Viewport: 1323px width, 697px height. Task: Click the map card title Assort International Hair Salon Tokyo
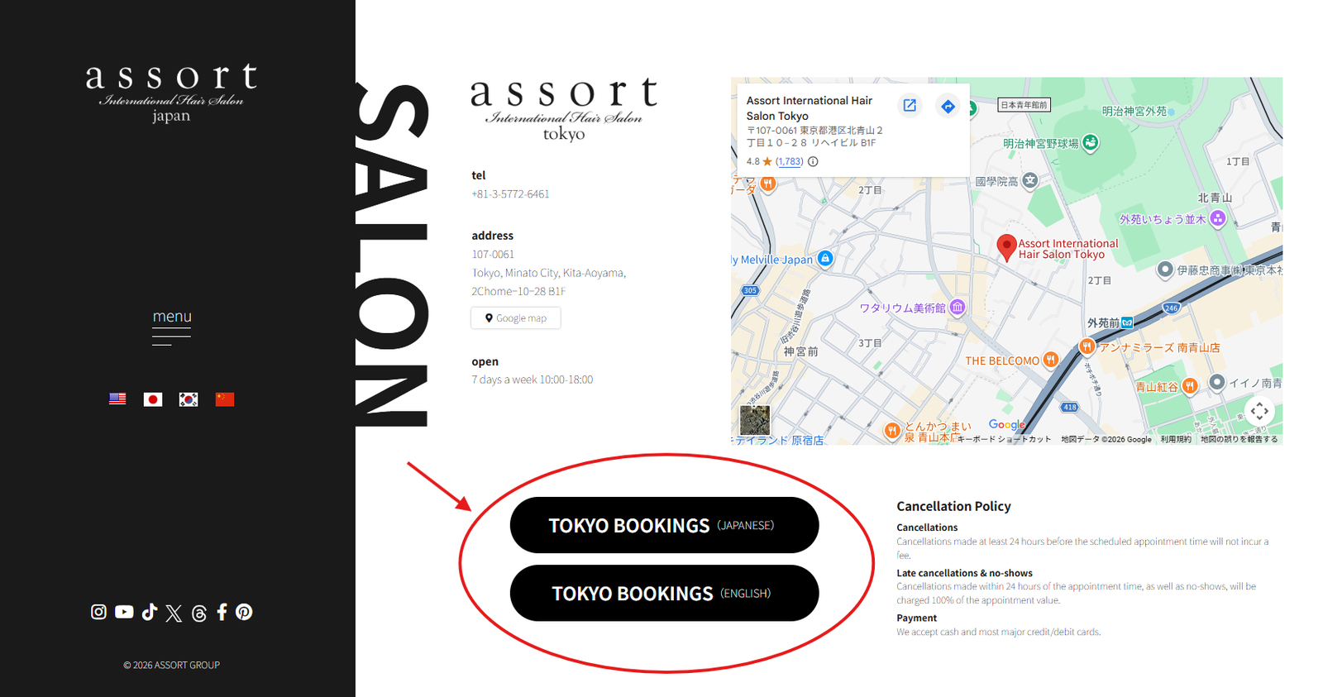coord(810,108)
